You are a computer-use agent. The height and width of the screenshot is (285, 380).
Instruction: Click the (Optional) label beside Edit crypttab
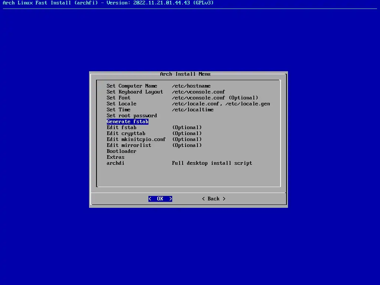click(187, 133)
